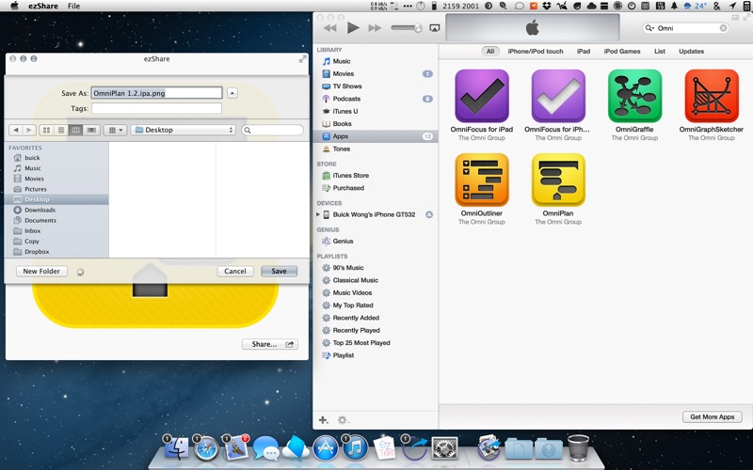This screenshot has height=470, width=753.
Task: Select the OmniGraffle app icon
Action: 634,96
